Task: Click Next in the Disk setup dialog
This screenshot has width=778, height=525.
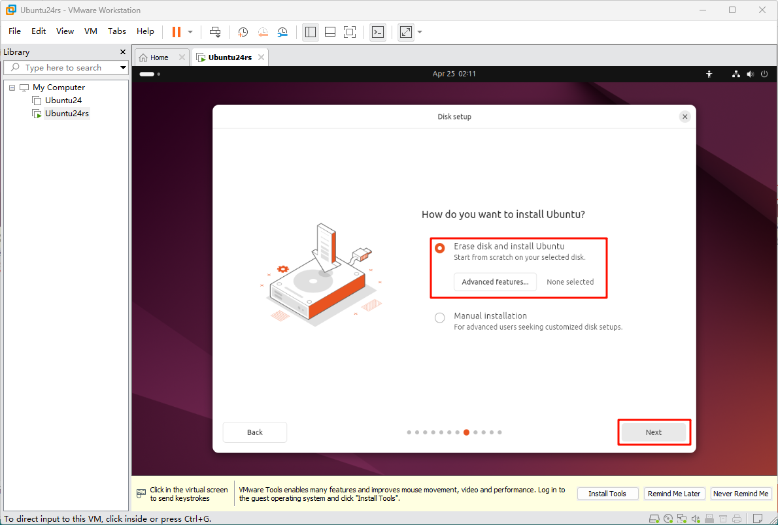Action: (654, 432)
